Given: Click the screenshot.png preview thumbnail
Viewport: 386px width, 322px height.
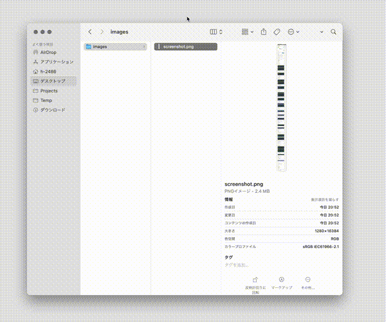Looking at the screenshot, I should pos(282,108).
